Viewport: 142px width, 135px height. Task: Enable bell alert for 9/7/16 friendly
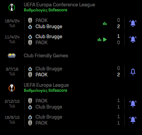click(133, 72)
